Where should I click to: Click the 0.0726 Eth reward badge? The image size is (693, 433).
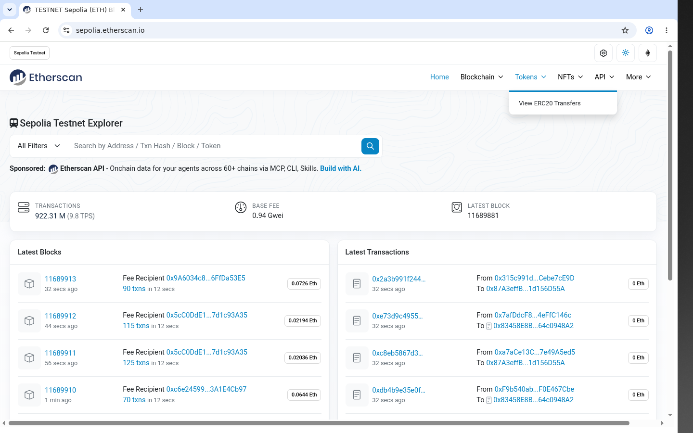[304, 284]
